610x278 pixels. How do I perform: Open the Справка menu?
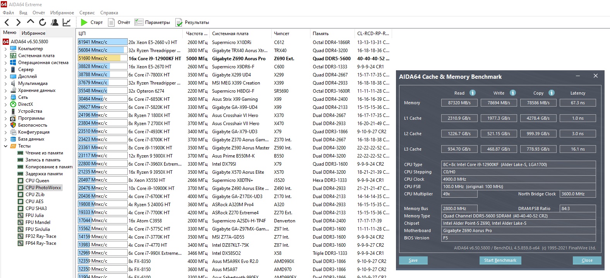pos(109,13)
